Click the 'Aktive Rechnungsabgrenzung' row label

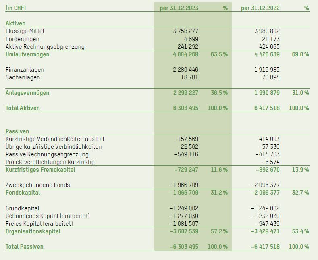click(x=45, y=47)
